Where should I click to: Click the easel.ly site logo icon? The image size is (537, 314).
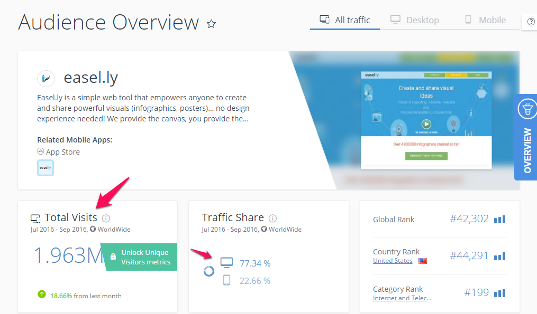tap(46, 79)
